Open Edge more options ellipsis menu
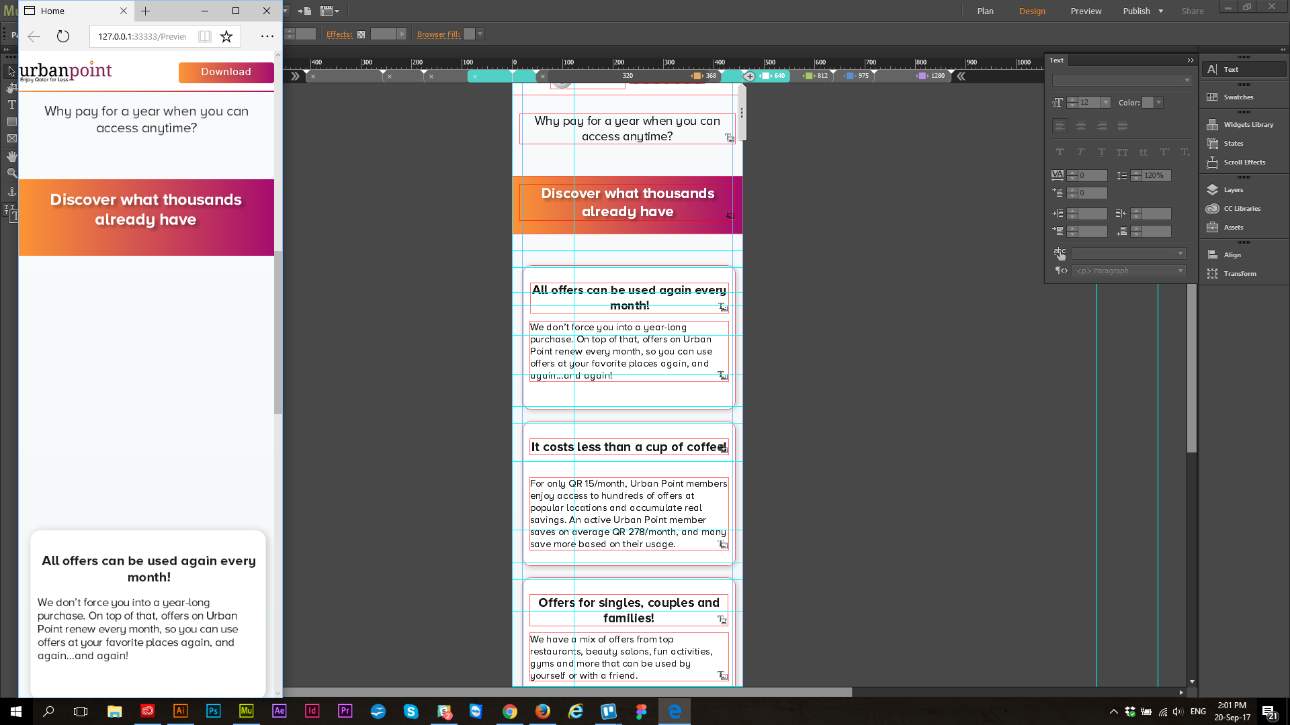The image size is (1290, 725). tap(267, 36)
